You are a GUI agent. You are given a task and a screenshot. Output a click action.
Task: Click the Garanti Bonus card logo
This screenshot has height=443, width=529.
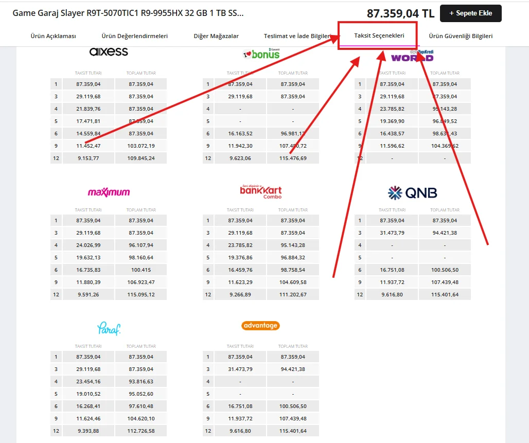tap(261, 54)
